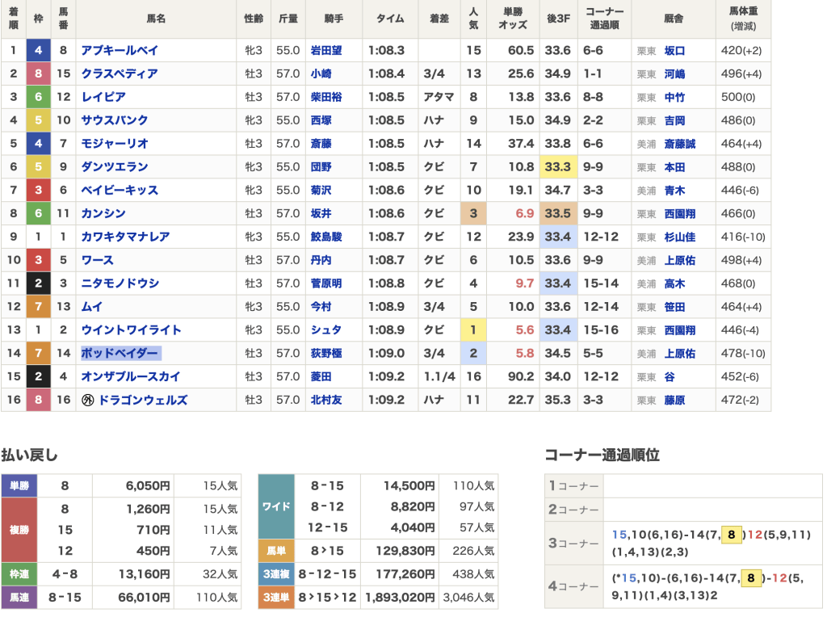Image resolution: width=827 pixels, height=617 pixels.
Task: Open horse ムイ link
Action: pyautogui.click(x=92, y=306)
